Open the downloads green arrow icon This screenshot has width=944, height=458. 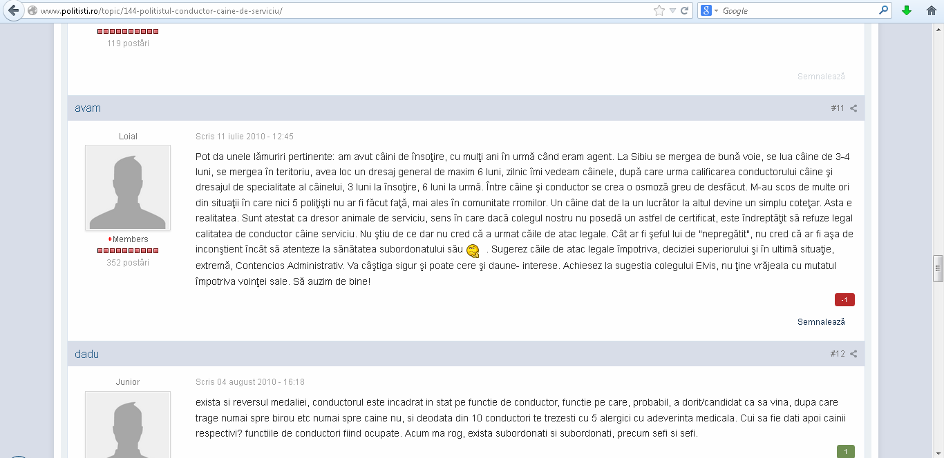pos(907,11)
